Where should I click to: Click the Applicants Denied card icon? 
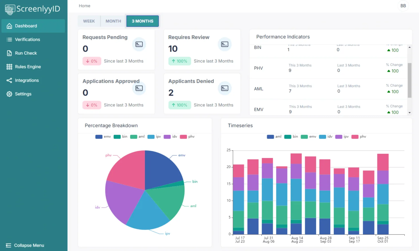pos(225,88)
